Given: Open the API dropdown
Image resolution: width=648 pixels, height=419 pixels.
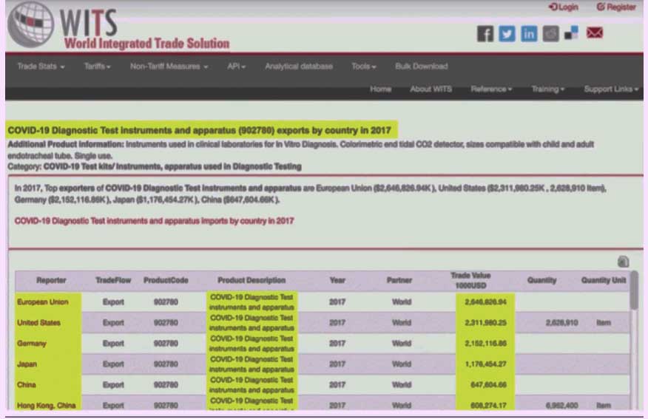Looking at the screenshot, I should [x=236, y=67].
